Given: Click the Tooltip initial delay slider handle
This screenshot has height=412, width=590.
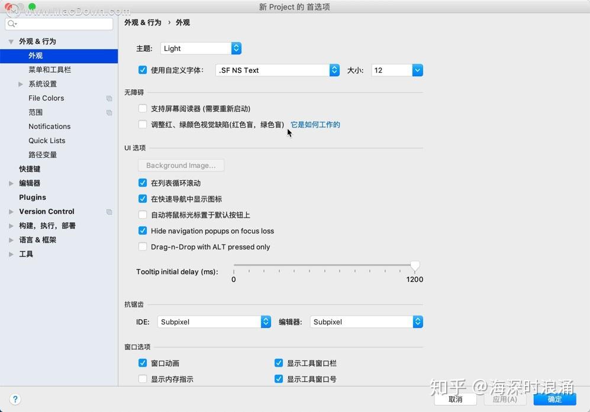Looking at the screenshot, I should point(415,265).
